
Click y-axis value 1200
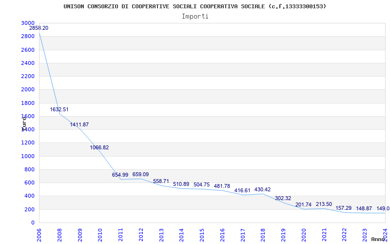(x=28, y=143)
